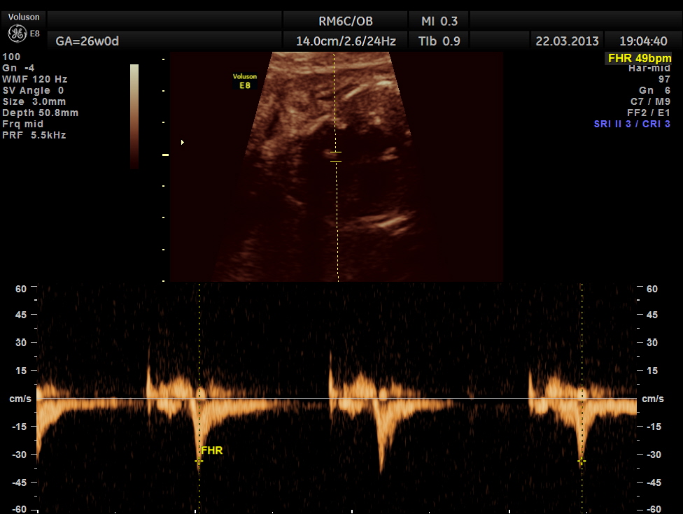Screen dimensions: 683x514
Task: Click the WMF 120 Hz wall filter parameter
Action: pyautogui.click(x=35, y=79)
